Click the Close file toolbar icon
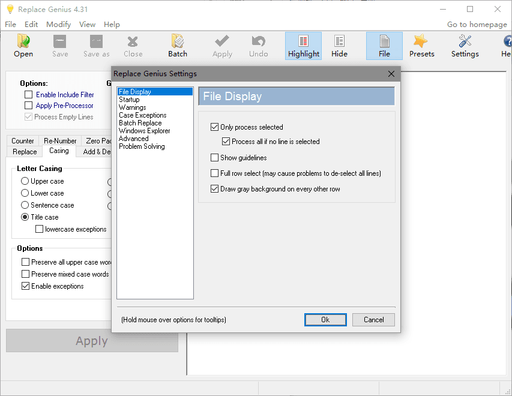Screen dimensions: 512x396 [x=133, y=46]
